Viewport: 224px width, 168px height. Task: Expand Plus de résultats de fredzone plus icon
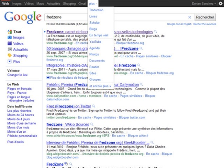[48, 78]
